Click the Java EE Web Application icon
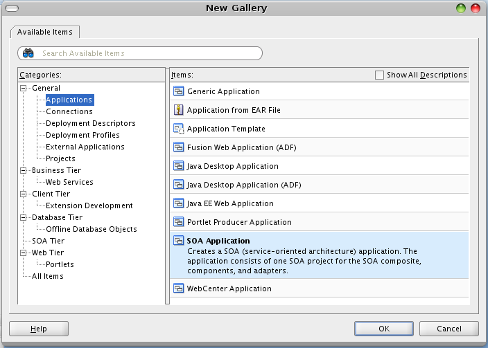 (178, 203)
